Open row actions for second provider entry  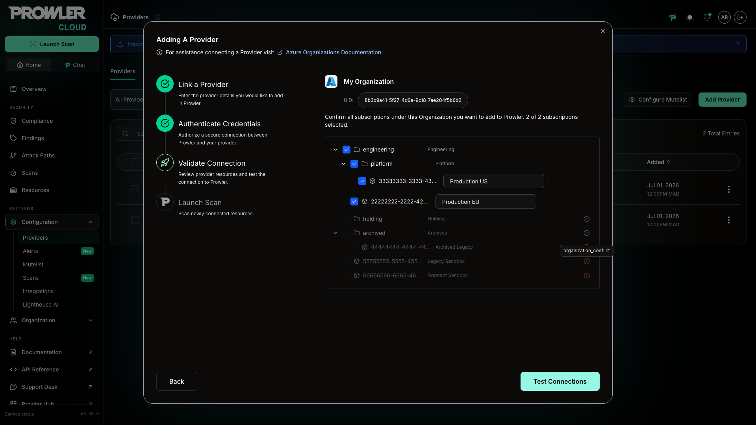point(729,220)
